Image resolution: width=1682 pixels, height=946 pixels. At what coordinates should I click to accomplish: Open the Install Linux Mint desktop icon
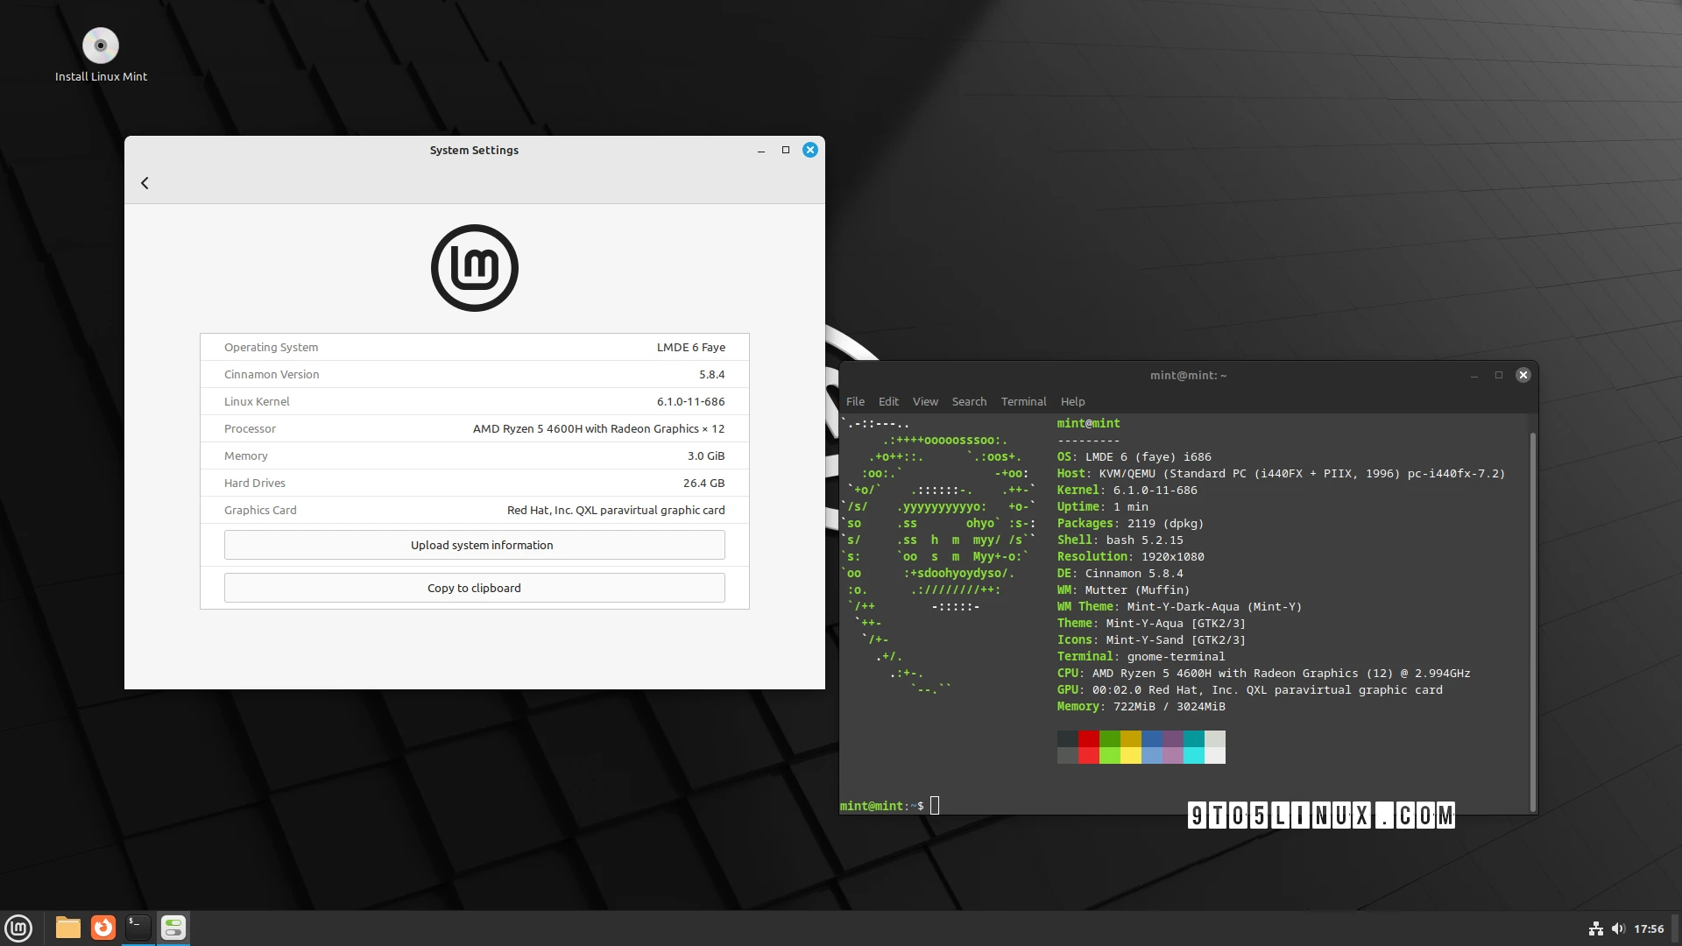point(101,46)
